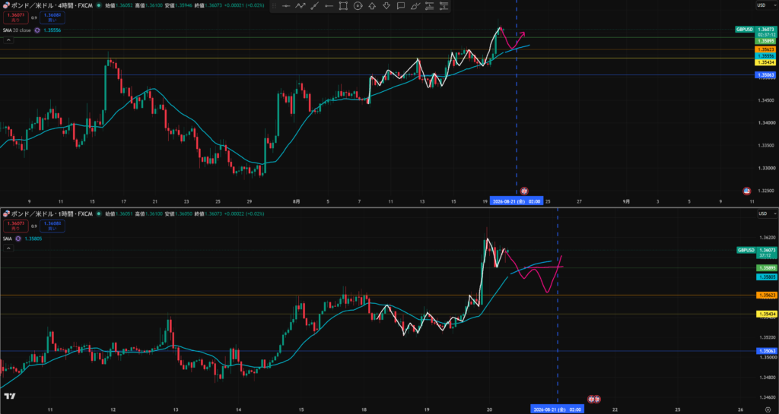Click the market status dot on the 4-hour chart

coord(99,5)
